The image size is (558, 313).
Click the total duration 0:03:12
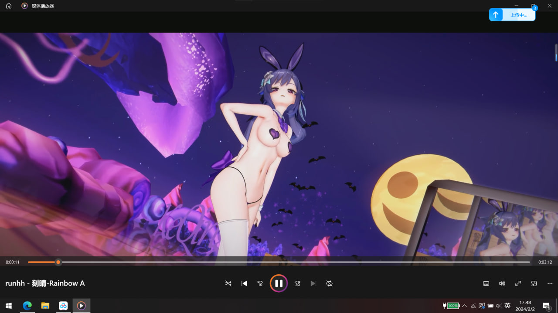click(545, 262)
